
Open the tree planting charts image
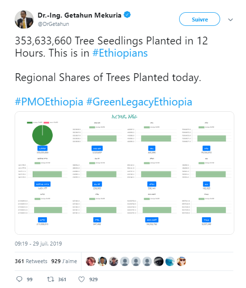coord(124,173)
